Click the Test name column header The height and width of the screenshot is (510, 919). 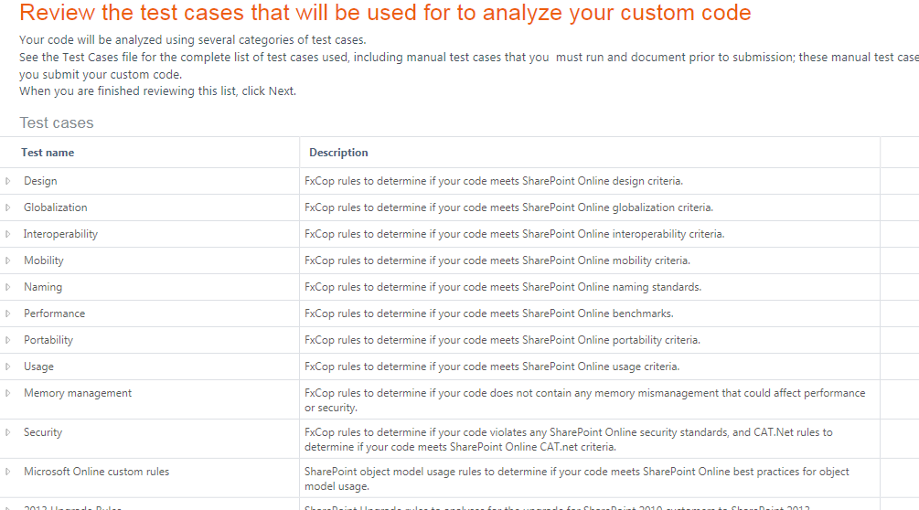(x=48, y=153)
